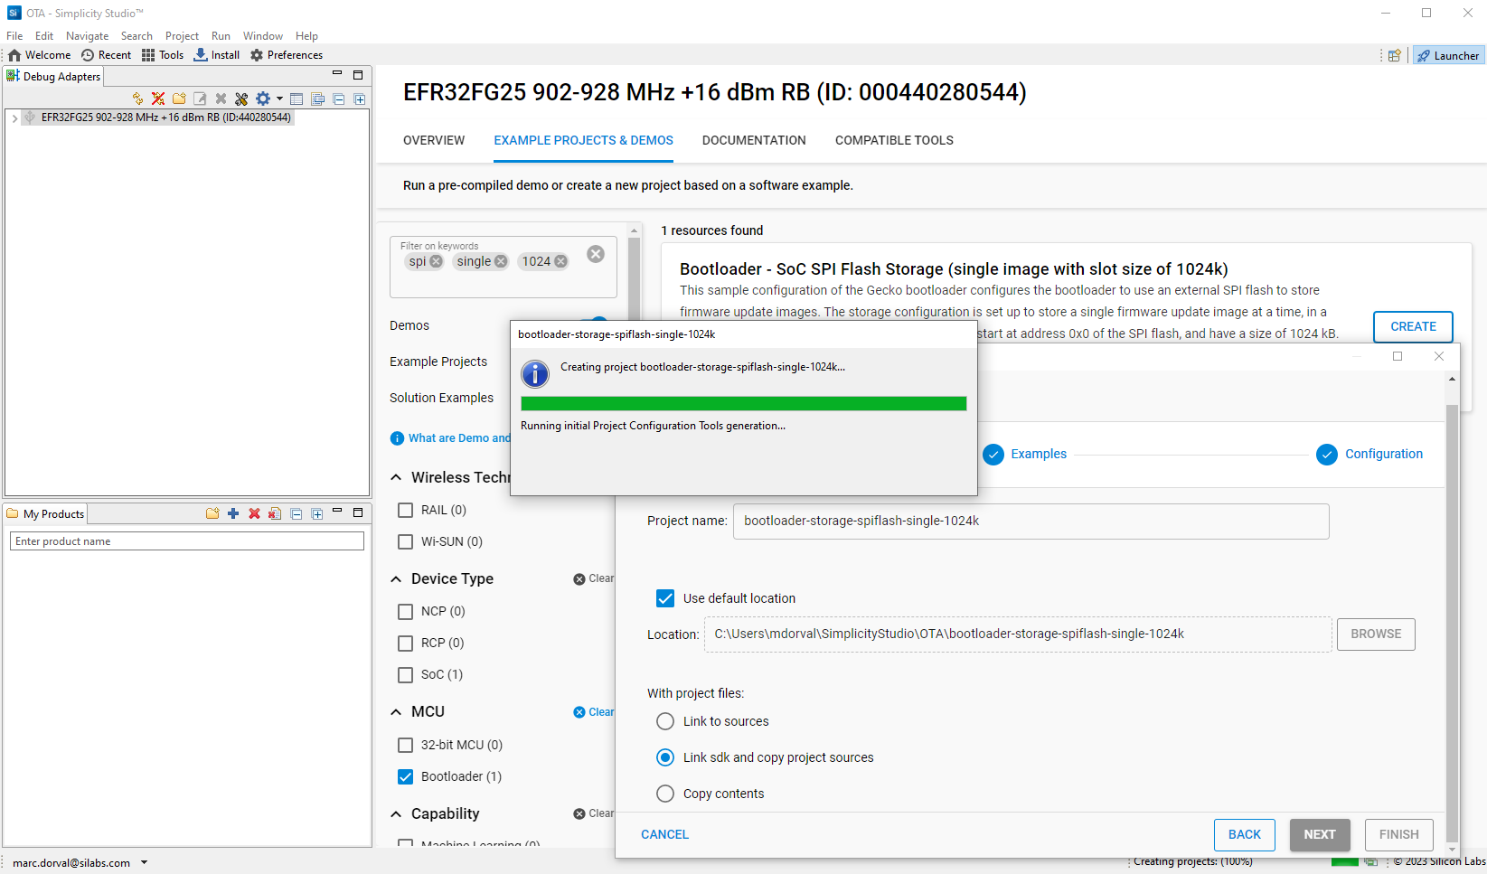Image resolution: width=1487 pixels, height=874 pixels.
Task: Check the NCP (0) checkbox
Action: coord(406,611)
